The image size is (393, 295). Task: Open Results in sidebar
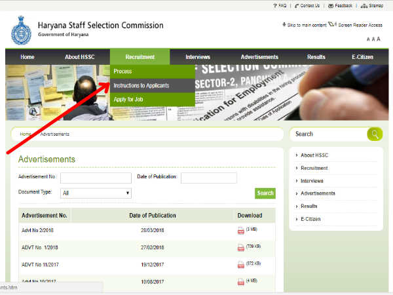309,206
